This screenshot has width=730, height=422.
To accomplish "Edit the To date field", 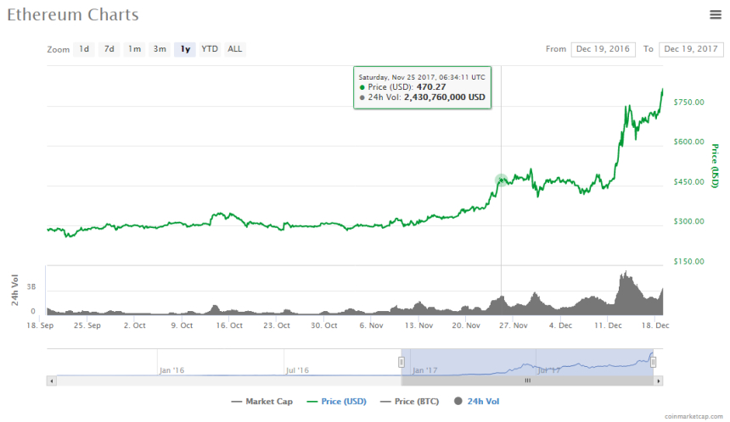I will pos(691,49).
